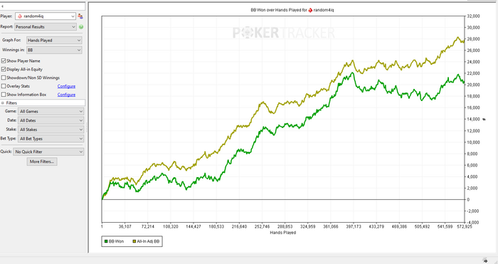This screenshot has width=498, height=264.
Task: Click the chart title text
Action: coord(292,10)
